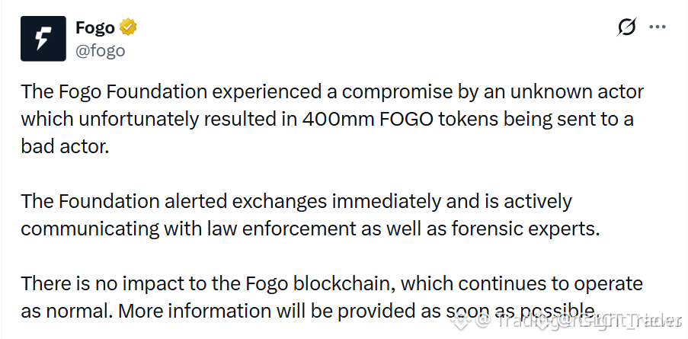The width and height of the screenshot is (688, 339).
Task: Open the @fogo handle link
Action: tap(100, 51)
